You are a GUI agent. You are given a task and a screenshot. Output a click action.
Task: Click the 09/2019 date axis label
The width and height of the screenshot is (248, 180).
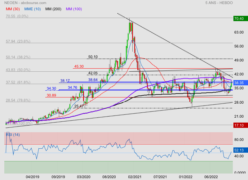[x=58, y=177]
